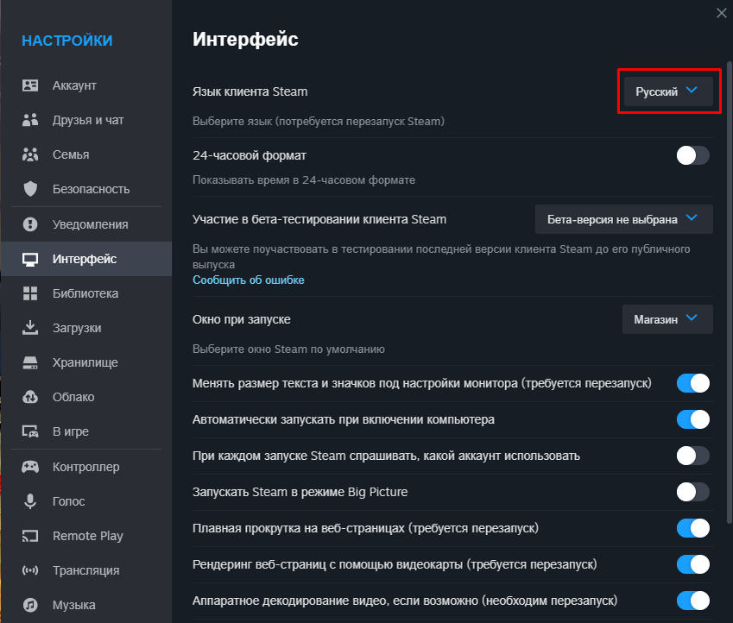Click the Библиотека grid icon
Image resolution: width=733 pixels, height=623 pixels.
[x=31, y=293]
